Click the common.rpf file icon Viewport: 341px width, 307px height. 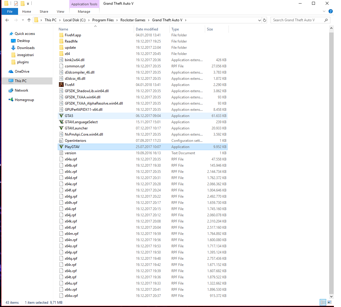tap(61, 66)
